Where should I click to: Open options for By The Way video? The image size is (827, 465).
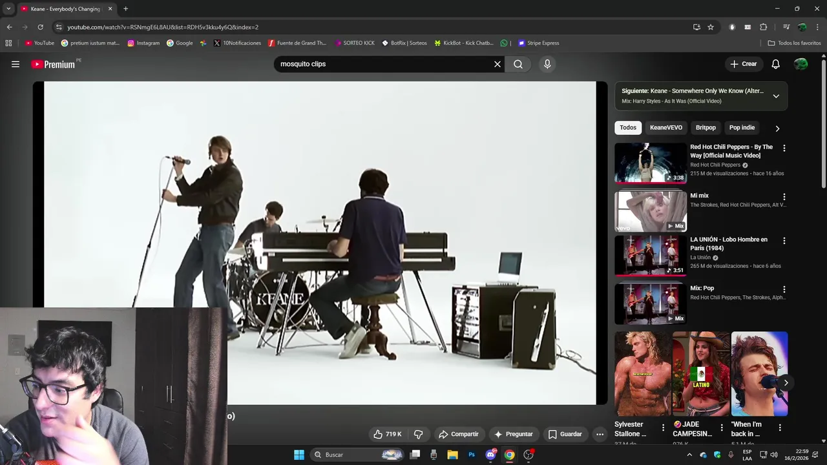784,149
